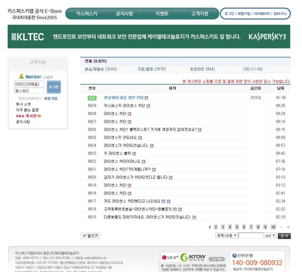This screenshot has width=302, height=272.
Task: Open the 카스퍼스키 top menu
Action: [87, 13]
